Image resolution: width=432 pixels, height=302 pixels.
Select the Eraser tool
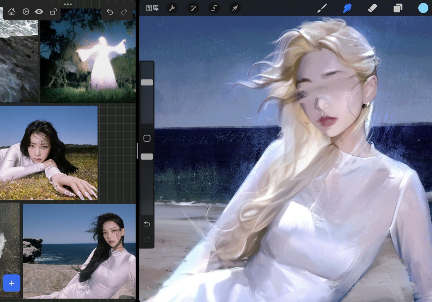[373, 8]
